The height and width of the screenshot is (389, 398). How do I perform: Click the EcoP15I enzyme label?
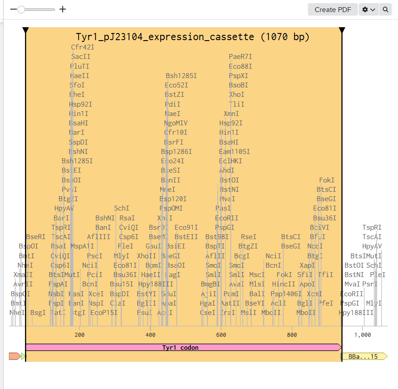[x=104, y=312]
